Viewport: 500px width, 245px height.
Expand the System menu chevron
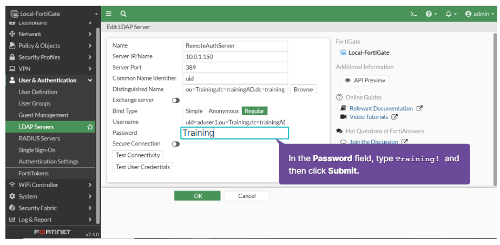(x=90, y=196)
